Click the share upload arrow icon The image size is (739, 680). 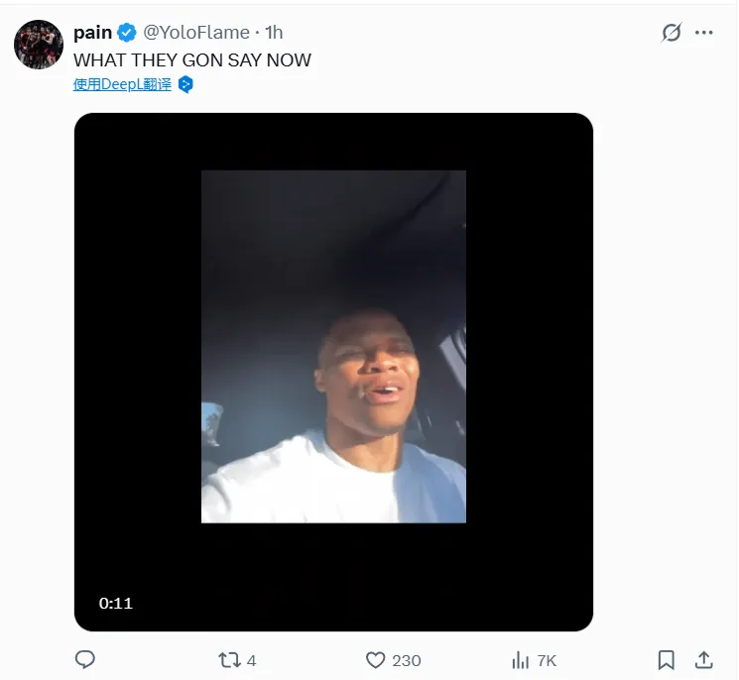click(703, 659)
